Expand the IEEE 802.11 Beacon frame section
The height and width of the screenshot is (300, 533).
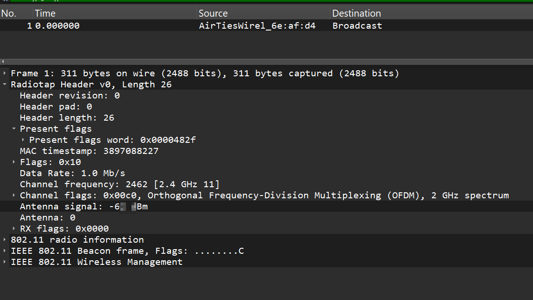click(5, 251)
